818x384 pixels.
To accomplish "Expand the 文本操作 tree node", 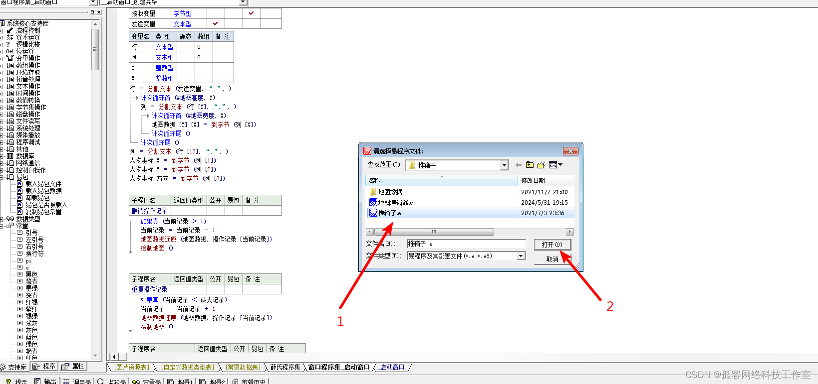I will click(1, 86).
